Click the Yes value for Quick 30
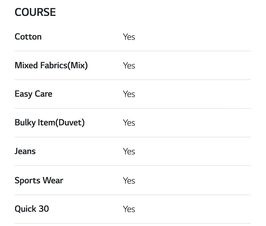 [129, 209]
